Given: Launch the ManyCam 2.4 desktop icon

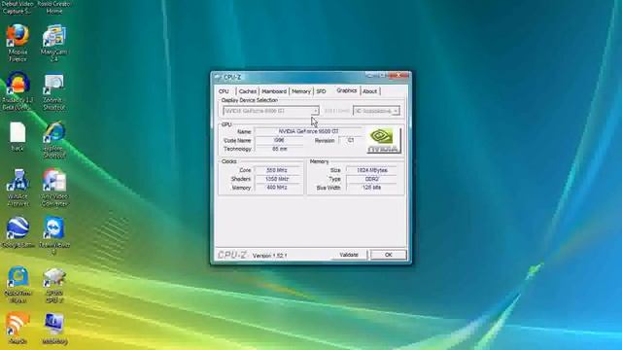Looking at the screenshot, I should (54, 43).
